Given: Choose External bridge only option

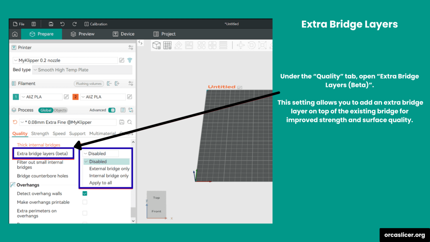Looking at the screenshot, I should coord(109,168).
